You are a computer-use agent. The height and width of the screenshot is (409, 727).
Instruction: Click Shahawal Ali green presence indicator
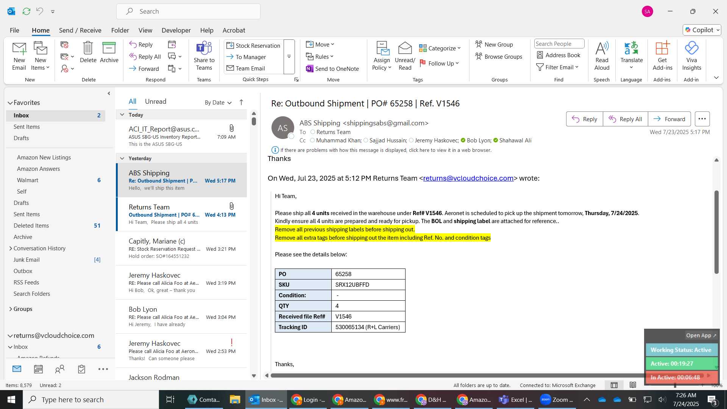click(x=496, y=140)
